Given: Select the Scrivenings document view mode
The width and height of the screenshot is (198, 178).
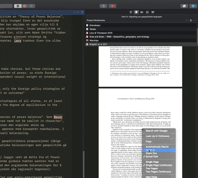Looking at the screenshot, I should (x=18, y=6).
